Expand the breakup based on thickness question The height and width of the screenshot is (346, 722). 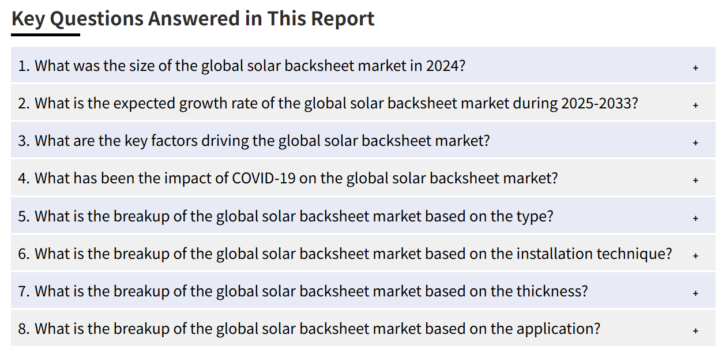pyautogui.click(x=363, y=291)
